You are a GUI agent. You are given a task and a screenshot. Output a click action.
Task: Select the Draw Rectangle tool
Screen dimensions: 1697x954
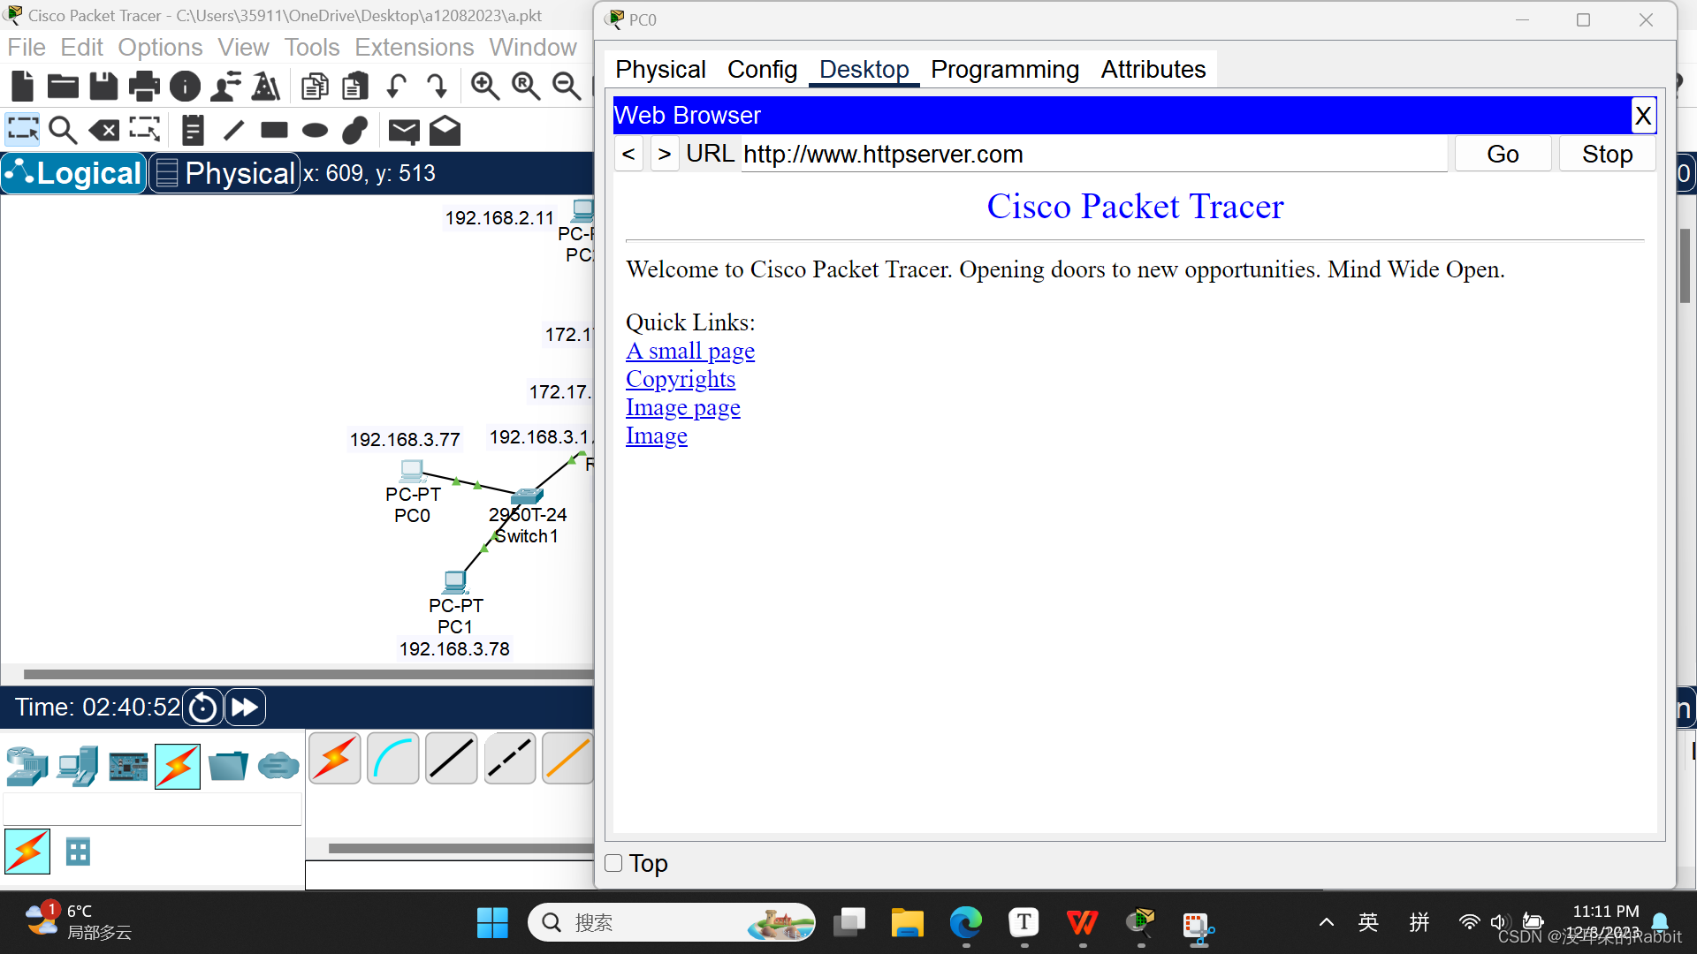(x=274, y=130)
